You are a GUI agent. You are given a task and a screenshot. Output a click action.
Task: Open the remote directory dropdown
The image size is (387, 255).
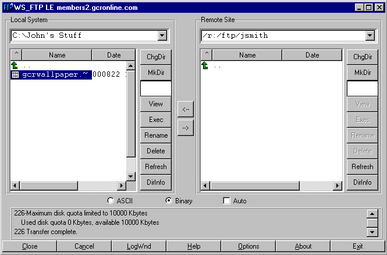tap(370, 35)
